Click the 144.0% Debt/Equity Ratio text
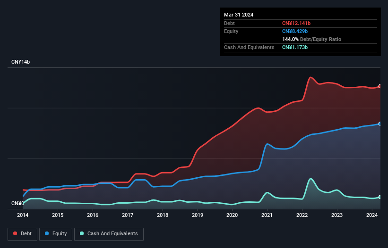 pos(311,39)
